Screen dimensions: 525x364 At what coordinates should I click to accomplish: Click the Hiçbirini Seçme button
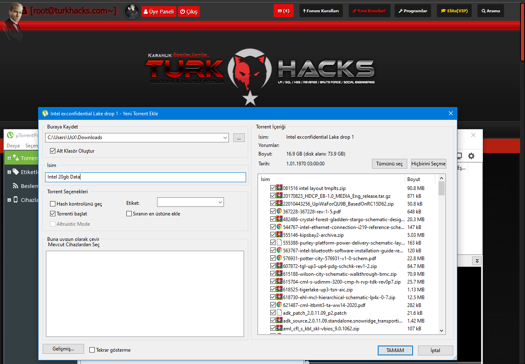429,164
